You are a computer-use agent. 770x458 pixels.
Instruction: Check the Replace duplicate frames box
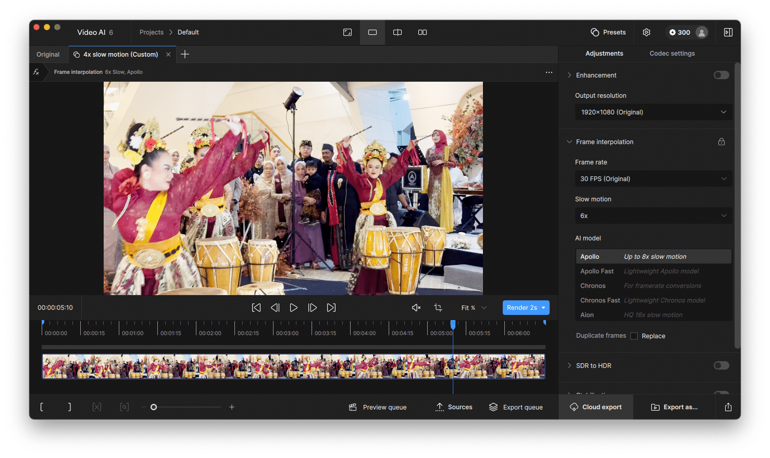(x=634, y=336)
